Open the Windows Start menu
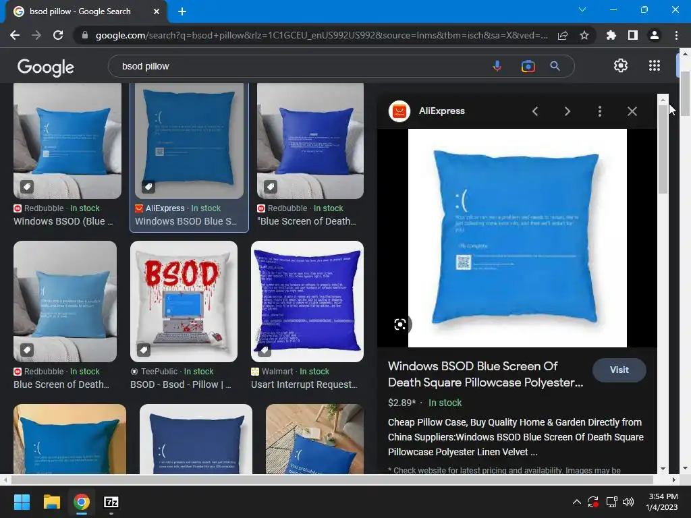The image size is (691, 518). tap(22, 502)
